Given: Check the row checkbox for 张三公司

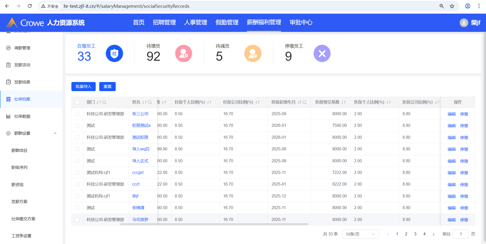Looking at the screenshot, I should [77, 114].
